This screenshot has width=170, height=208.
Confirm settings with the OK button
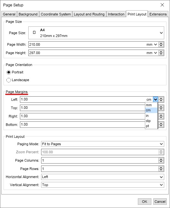click(x=144, y=202)
